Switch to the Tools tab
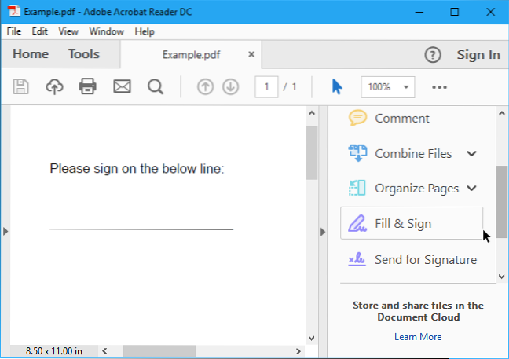Image resolution: width=509 pixels, height=359 pixels. point(84,54)
